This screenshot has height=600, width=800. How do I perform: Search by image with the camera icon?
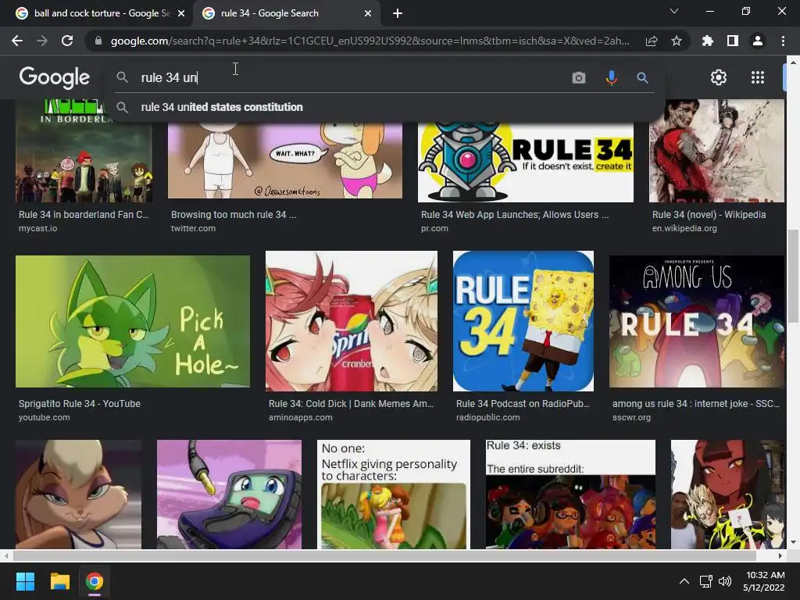tap(579, 77)
